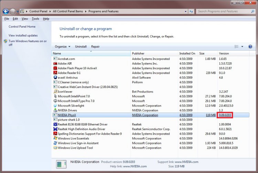Open the File menu
258x173 pixels.
(7, 19)
